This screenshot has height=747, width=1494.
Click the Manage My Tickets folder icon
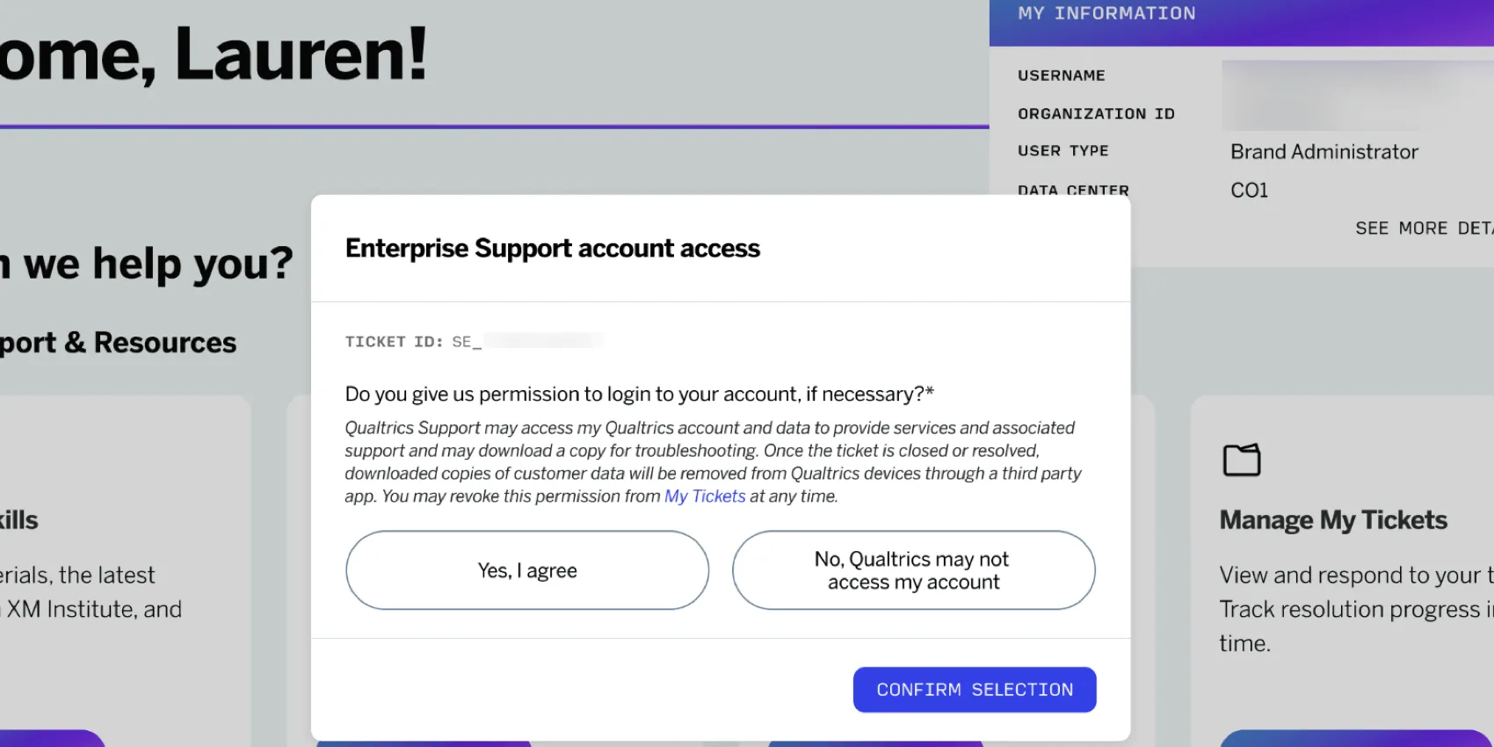(1242, 459)
